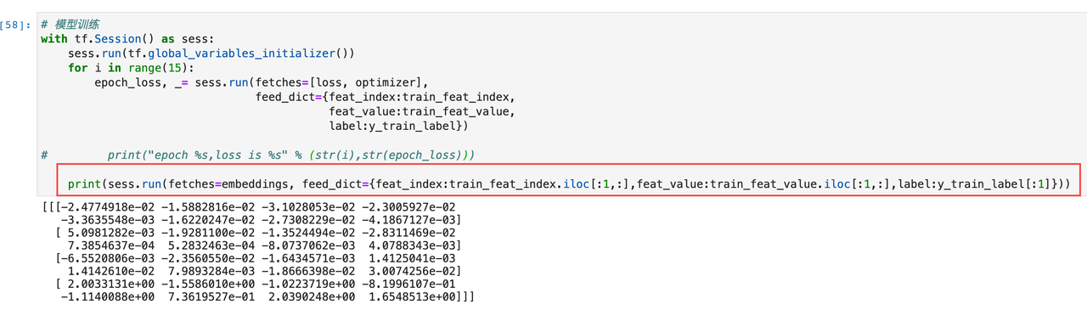This screenshot has width=1087, height=310.
Task: Click the epoch_loss variable assignment
Action: [130, 82]
